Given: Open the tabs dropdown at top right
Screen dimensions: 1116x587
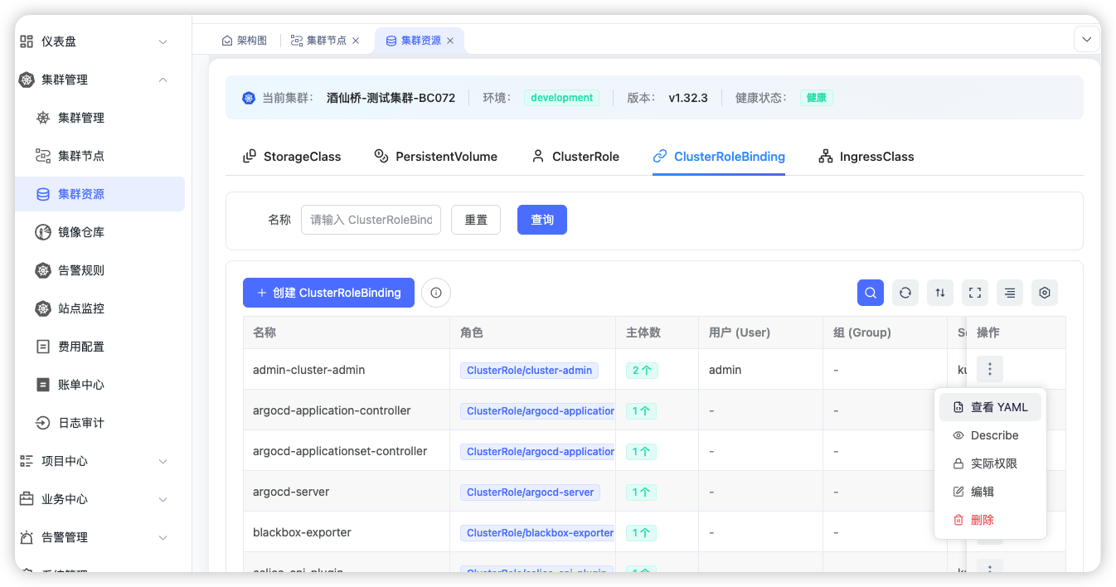Looking at the screenshot, I should tap(1086, 39).
